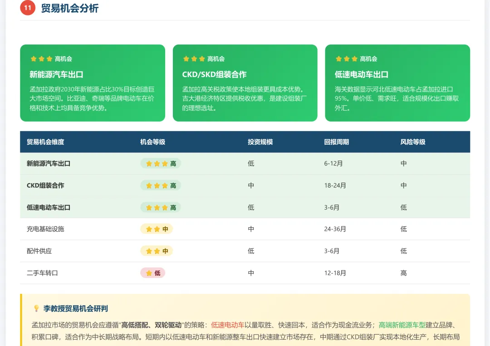490x346 pixels.
Task: Click the red number 11 section badge
Action: [28, 8]
